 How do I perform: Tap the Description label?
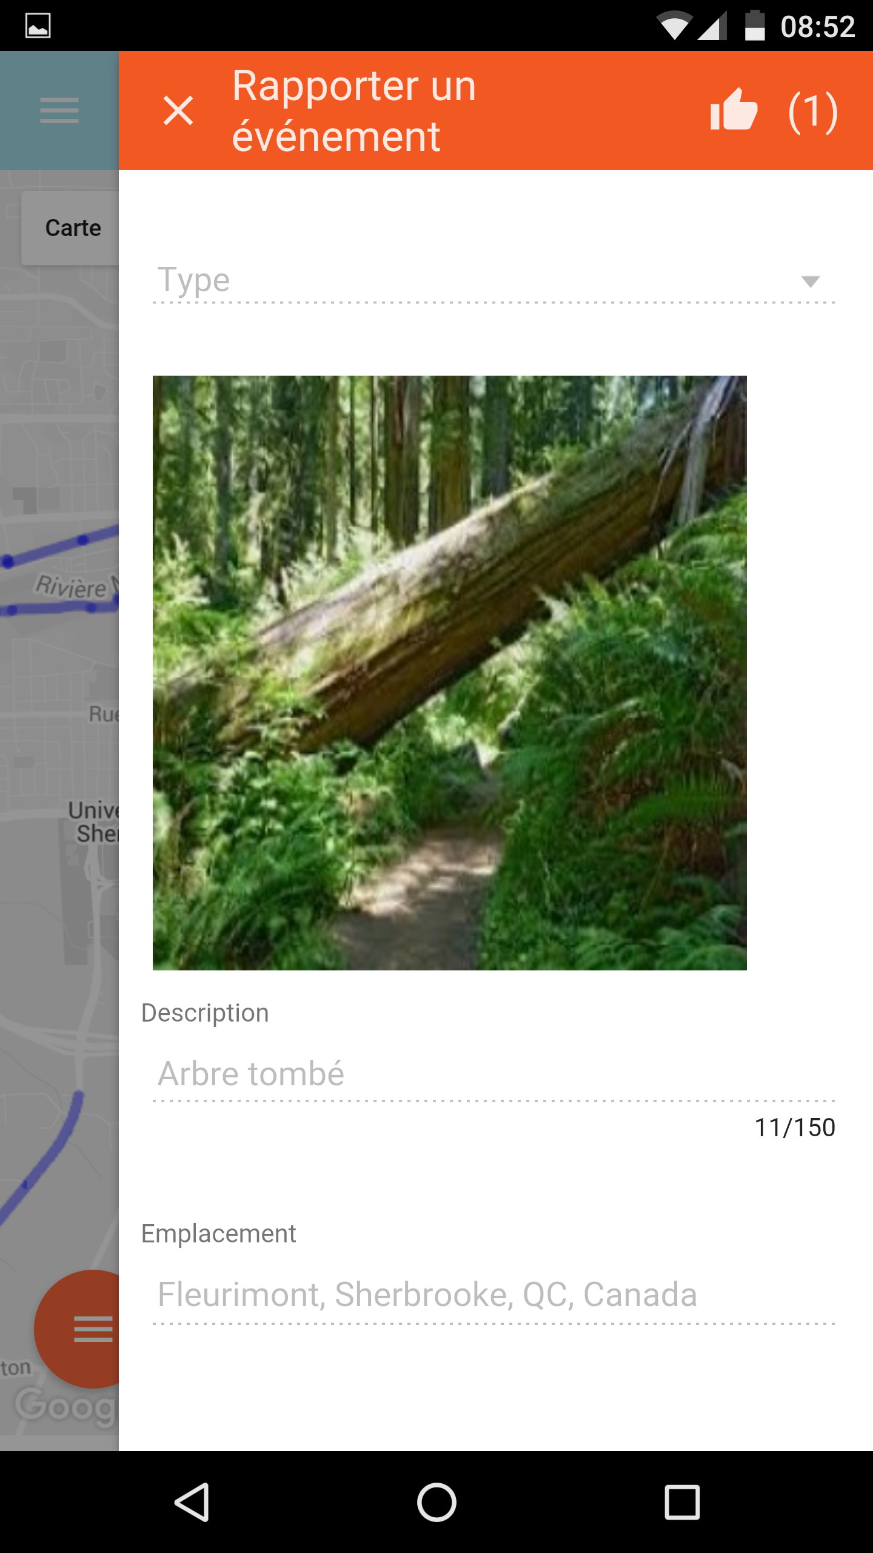(x=205, y=1013)
